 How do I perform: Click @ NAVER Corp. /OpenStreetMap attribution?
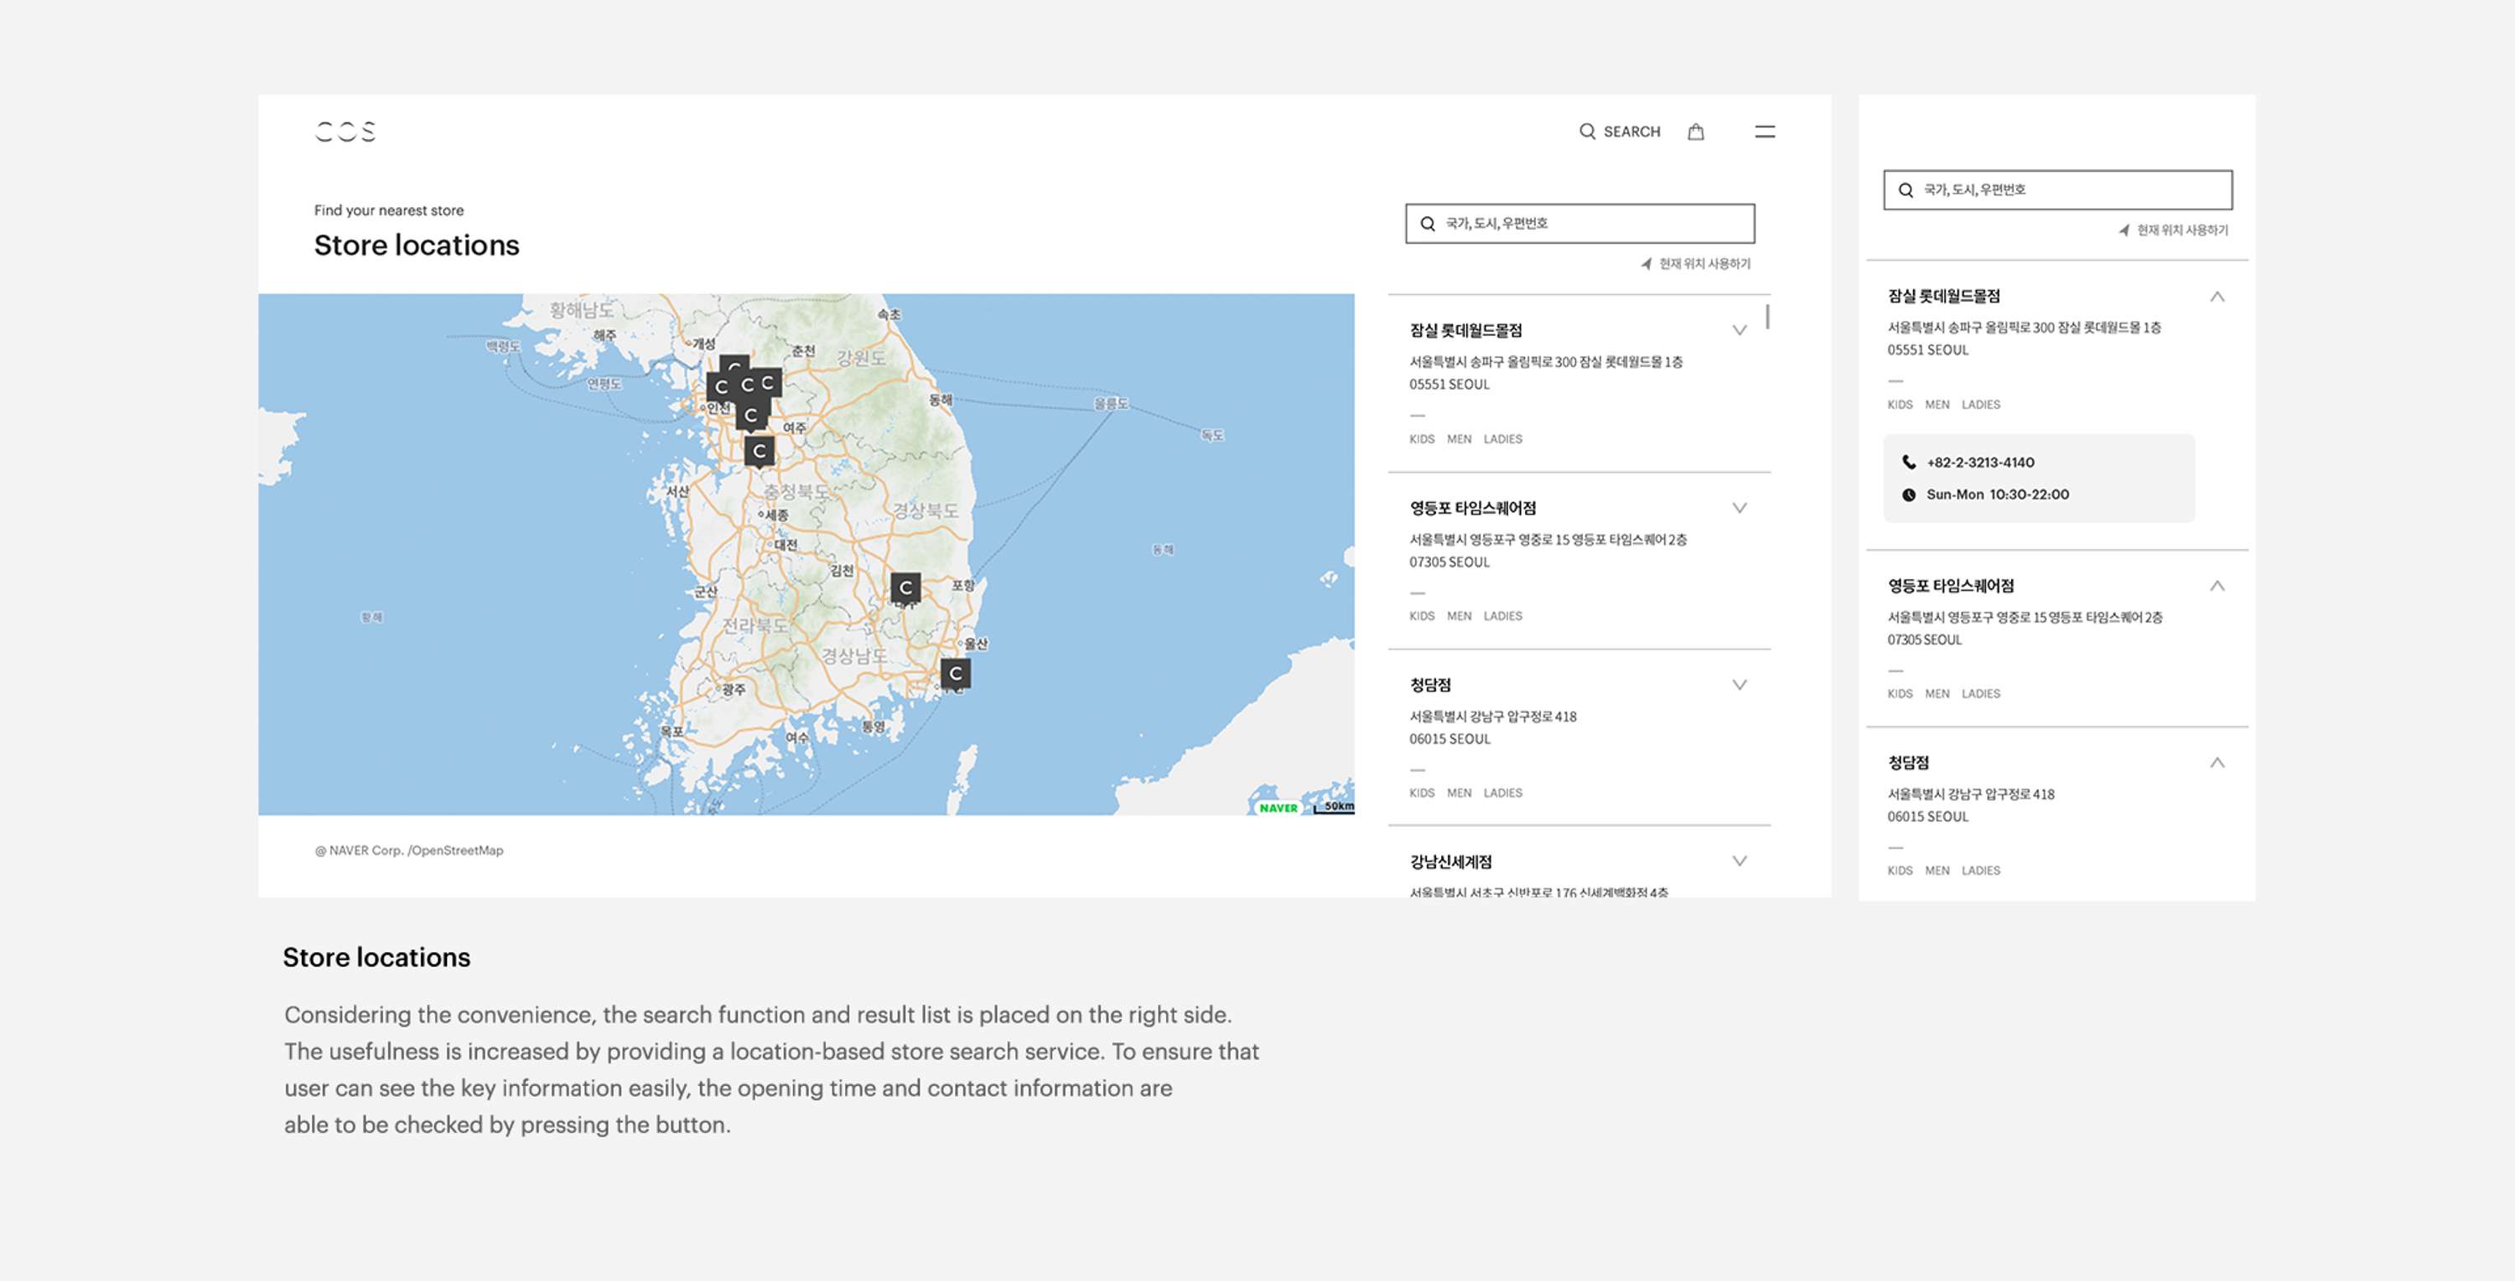pyautogui.click(x=409, y=851)
